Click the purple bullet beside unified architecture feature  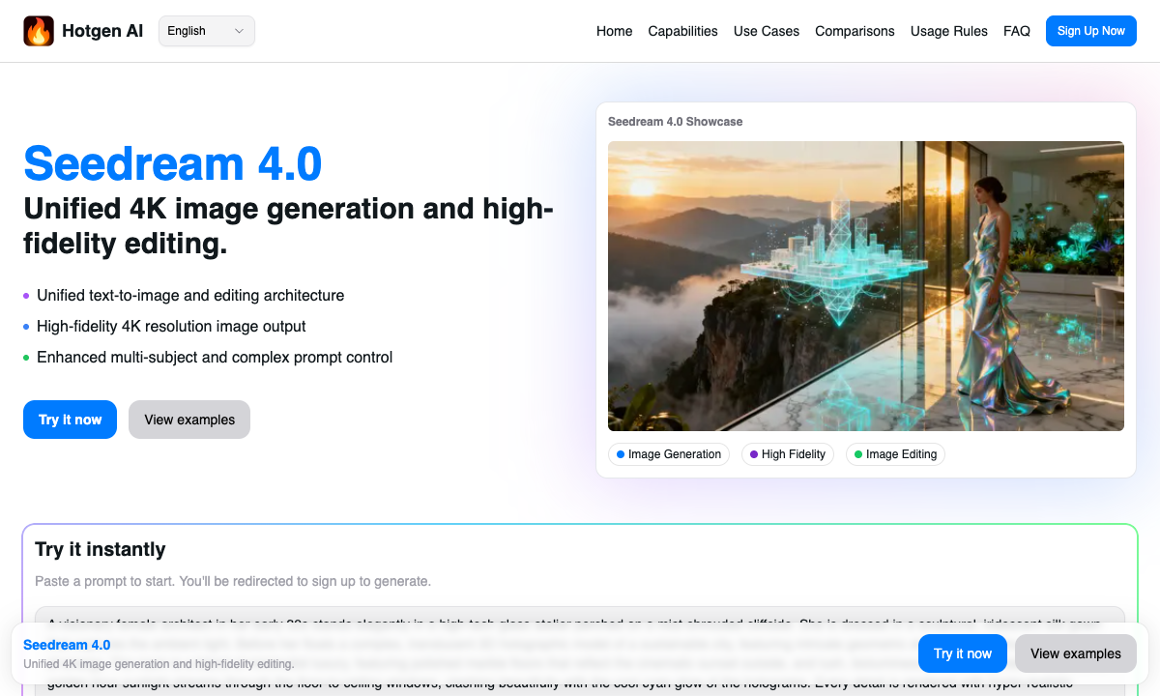tap(25, 296)
